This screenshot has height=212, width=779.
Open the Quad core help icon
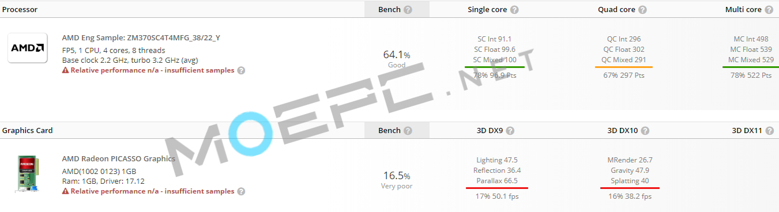click(x=642, y=10)
